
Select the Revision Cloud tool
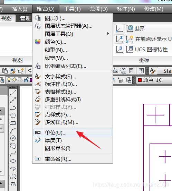coord(13,146)
